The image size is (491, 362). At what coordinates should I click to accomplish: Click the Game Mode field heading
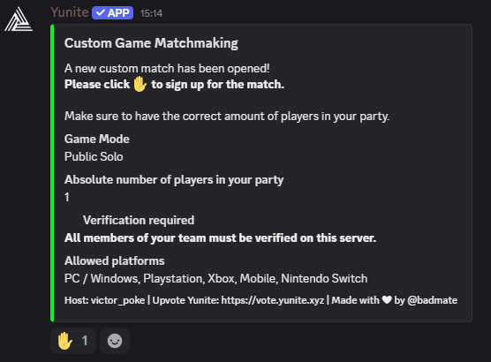pyautogui.click(x=97, y=139)
